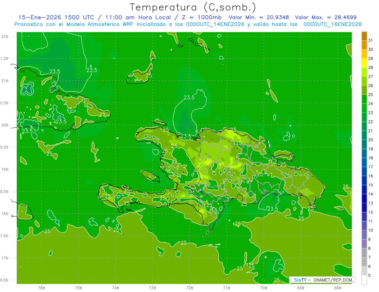Click the "71W" longitude label
Image resolution: width=379 pixels, height=292 pixels.
[226, 288]
